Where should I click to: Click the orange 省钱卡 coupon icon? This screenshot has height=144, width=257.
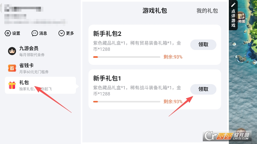click(x=12, y=68)
